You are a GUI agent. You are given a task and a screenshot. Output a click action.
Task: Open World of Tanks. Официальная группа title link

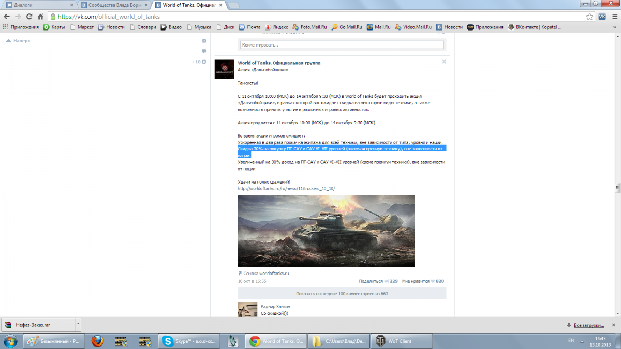pos(279,63)
